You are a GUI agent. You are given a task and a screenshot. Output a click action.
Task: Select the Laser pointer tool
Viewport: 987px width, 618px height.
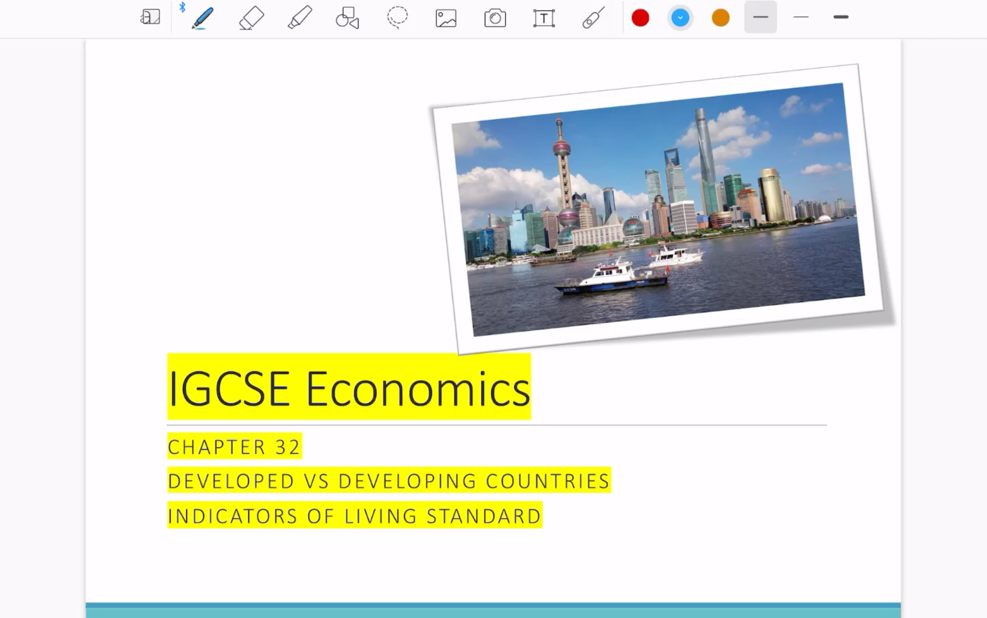pyautogui.click(x=593, y=18)
